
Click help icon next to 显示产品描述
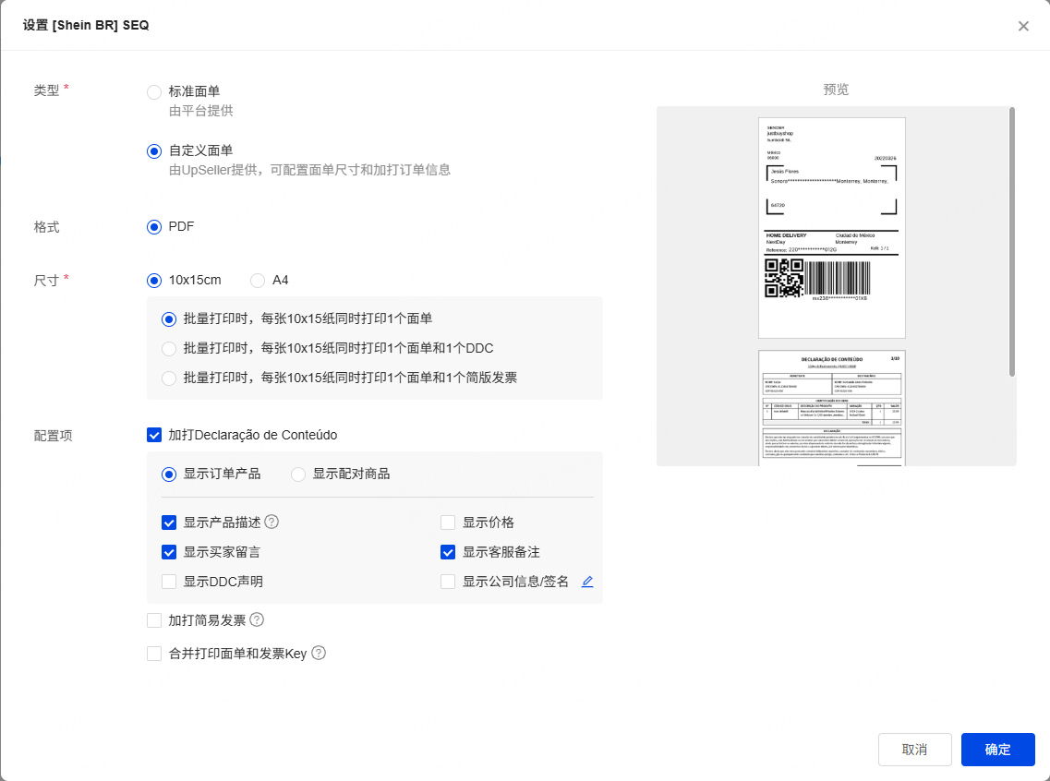(x=272, y=522)
